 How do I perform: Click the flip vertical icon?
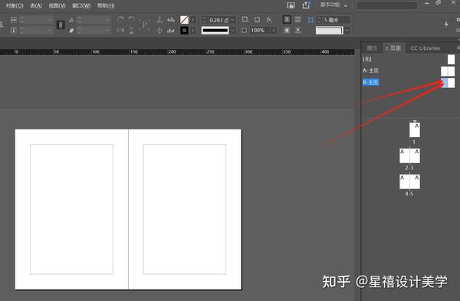coord(131,30)
